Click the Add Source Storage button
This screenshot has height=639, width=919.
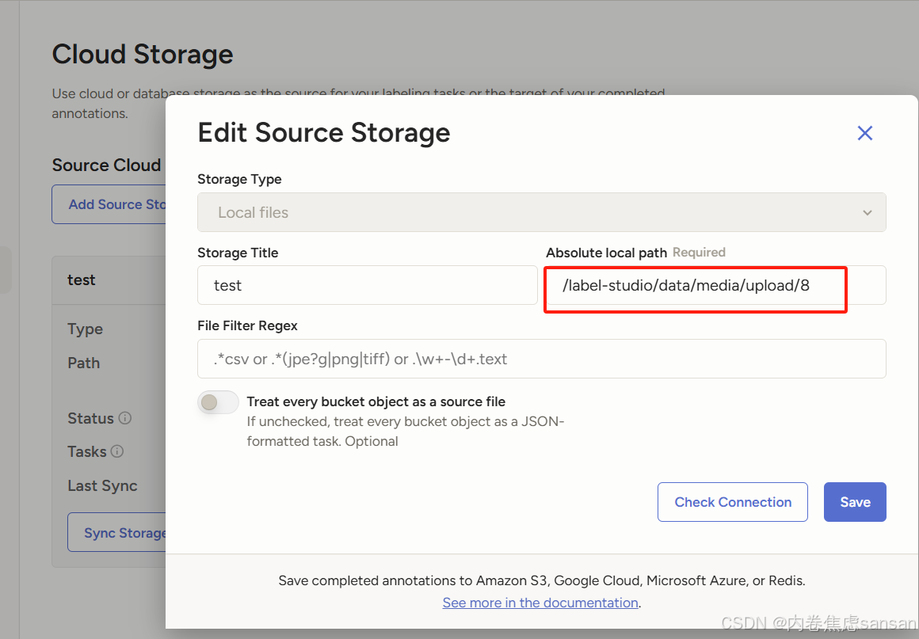click(111, 204)
